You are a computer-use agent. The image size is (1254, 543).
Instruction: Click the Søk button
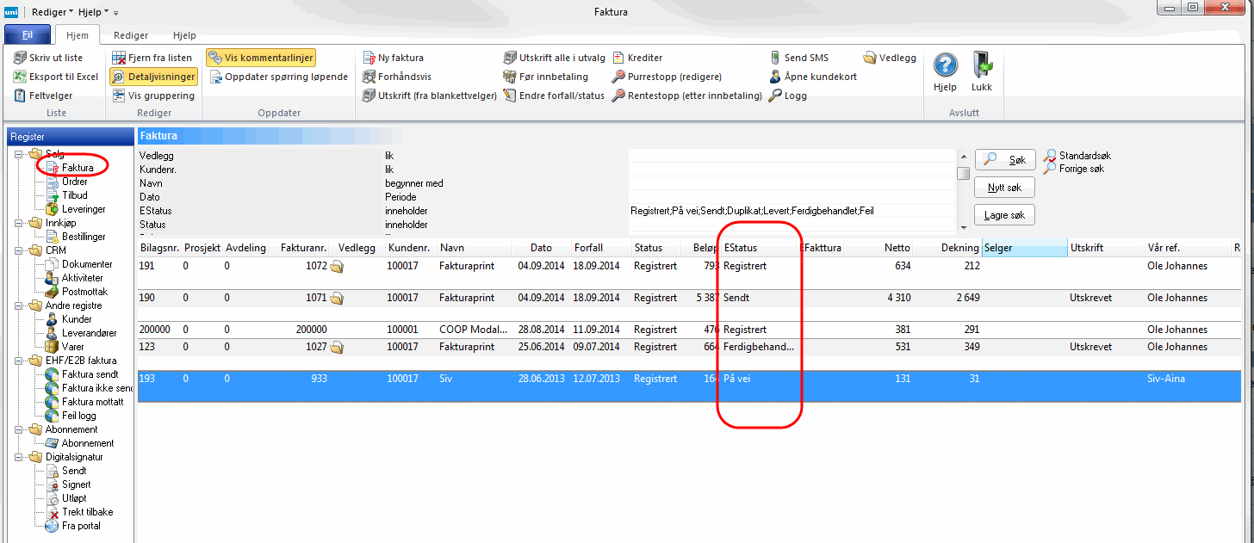[x=1005, y=160]
